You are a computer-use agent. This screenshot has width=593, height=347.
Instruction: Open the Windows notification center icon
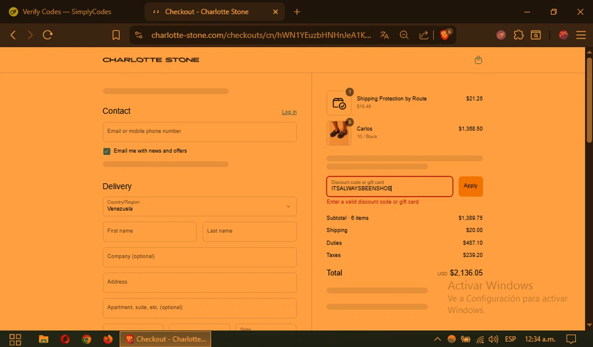click(571, 339)
